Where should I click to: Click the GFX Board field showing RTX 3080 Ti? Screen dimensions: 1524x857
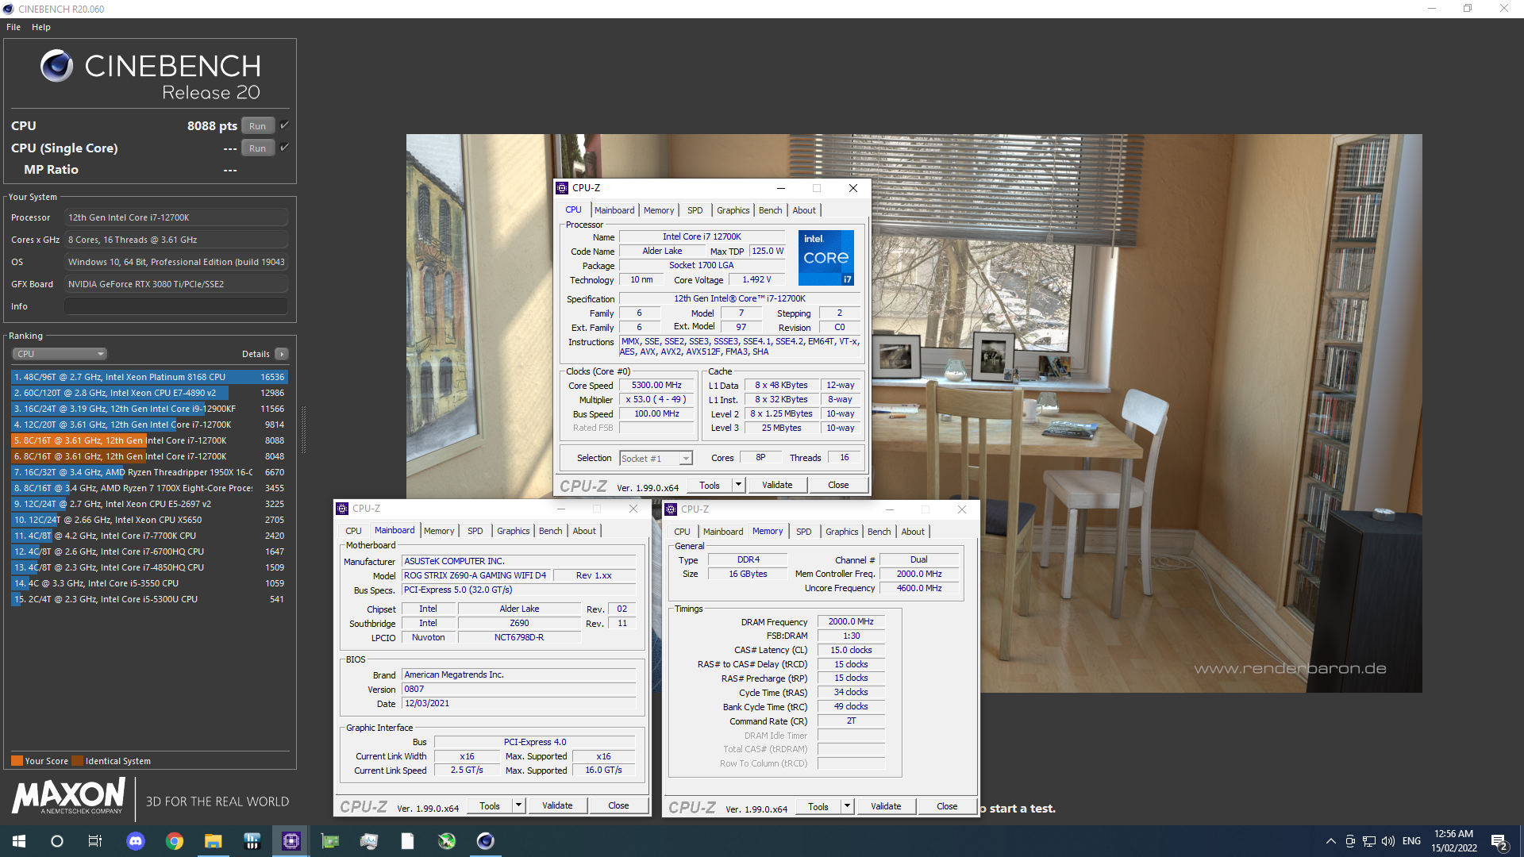click(175, 284)
